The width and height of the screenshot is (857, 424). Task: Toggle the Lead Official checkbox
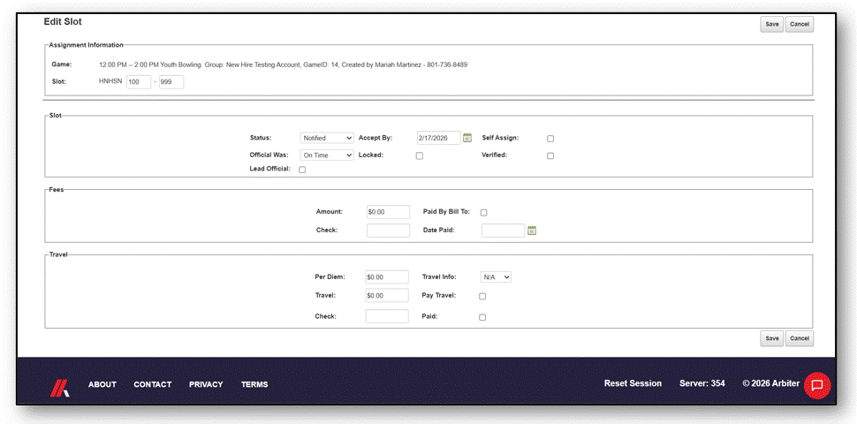point(302,170)
